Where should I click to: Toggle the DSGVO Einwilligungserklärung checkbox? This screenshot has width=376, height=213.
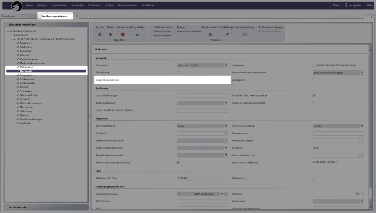pos(178,162)
